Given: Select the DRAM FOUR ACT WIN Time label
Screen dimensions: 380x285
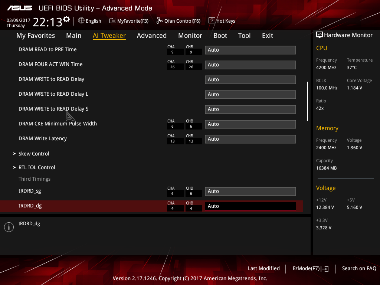Looking at the screenshot, I should coord(50,64).
